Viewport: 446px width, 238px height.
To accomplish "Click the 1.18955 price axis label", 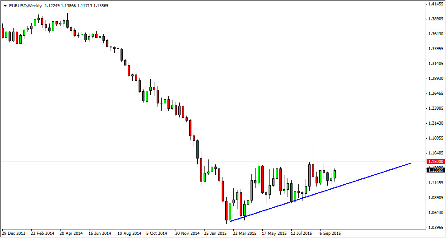I will pyautogui.click(x=437, y=138).
